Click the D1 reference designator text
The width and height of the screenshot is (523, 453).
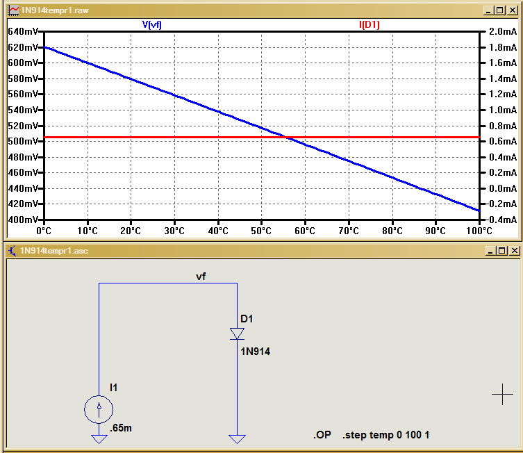click(247, 319)
